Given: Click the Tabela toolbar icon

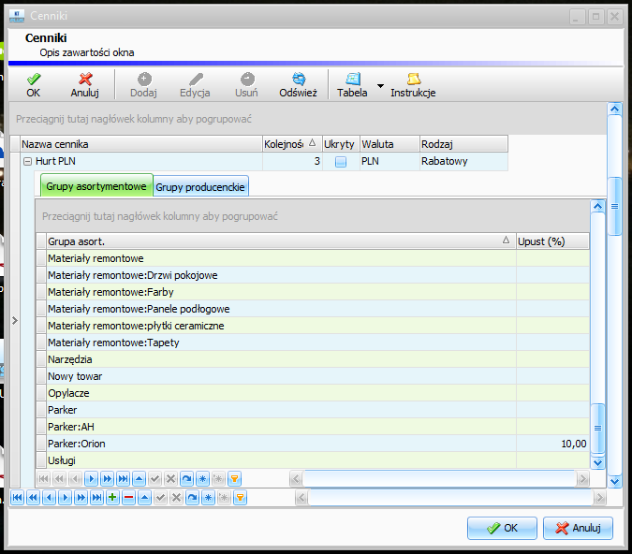Looking at the screenshot, I should click(x=353, y=79).
